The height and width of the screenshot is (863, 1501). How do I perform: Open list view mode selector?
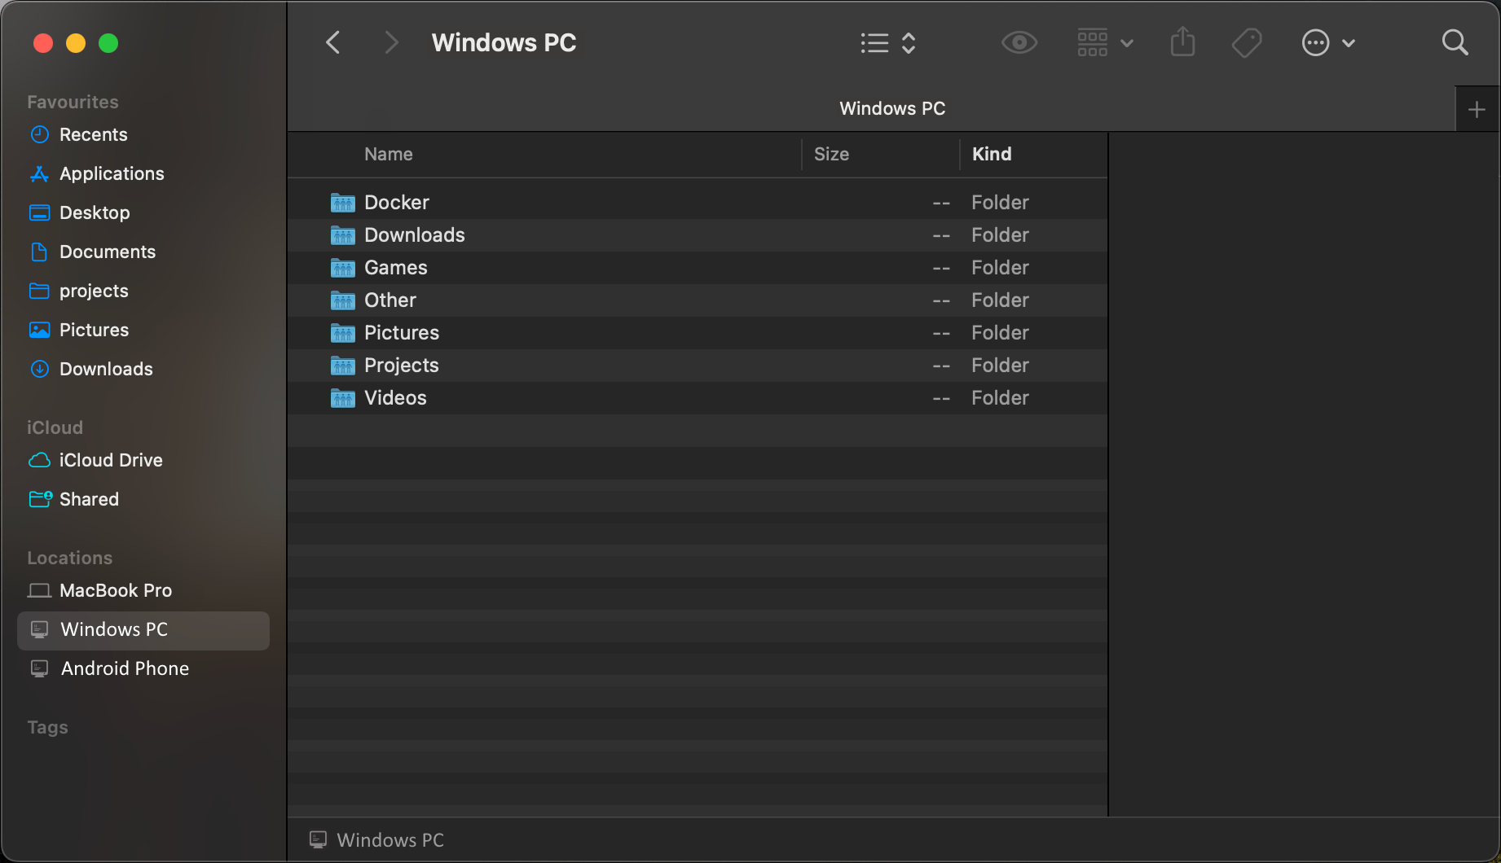coord(888,42)
